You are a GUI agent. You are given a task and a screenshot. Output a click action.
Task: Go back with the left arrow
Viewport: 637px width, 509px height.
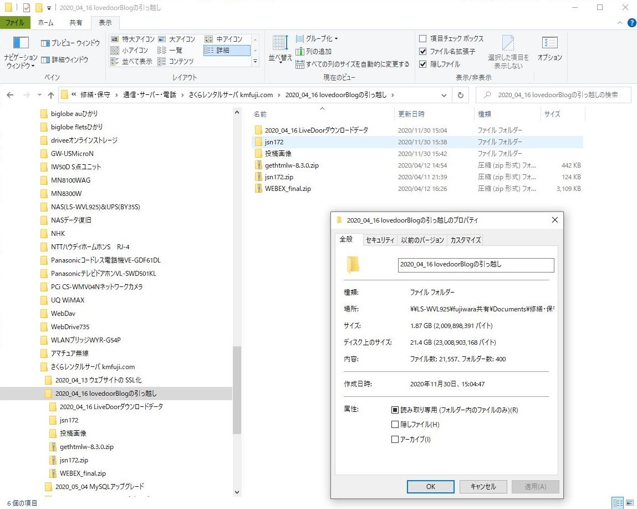(10, 95)
